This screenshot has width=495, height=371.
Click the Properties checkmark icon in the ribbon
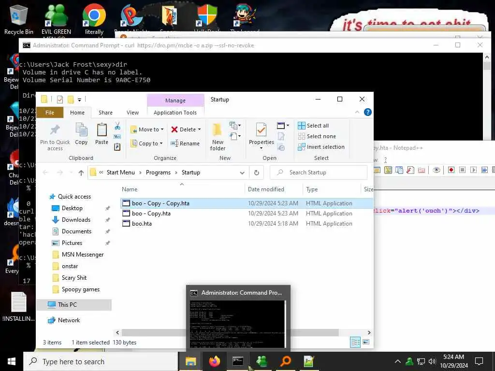pos(261,130)
